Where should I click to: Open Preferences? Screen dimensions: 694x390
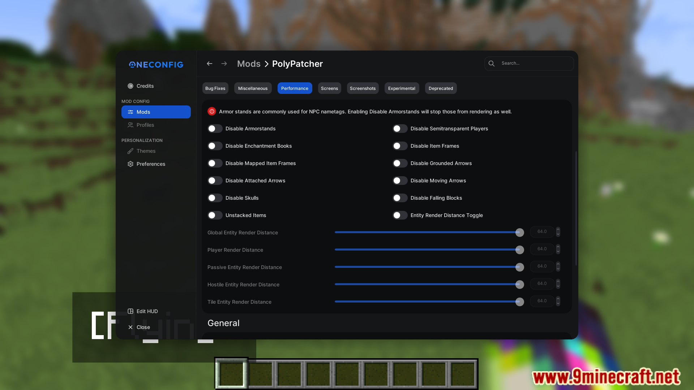[156, 164]
